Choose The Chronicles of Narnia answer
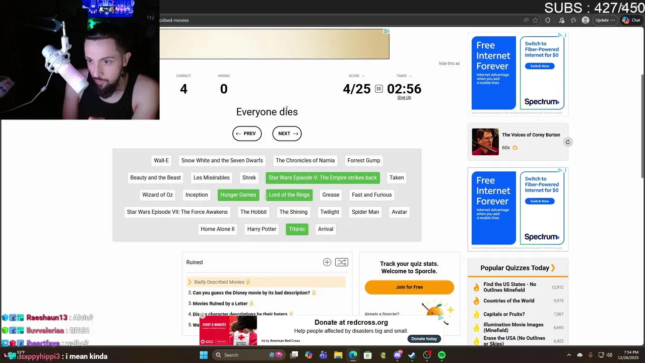The width and height of the screenshot is (645, 363). 305,160
